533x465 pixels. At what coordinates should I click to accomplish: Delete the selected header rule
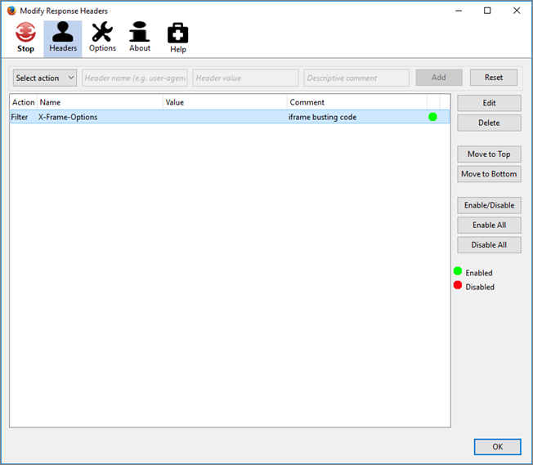coord(489,123)
